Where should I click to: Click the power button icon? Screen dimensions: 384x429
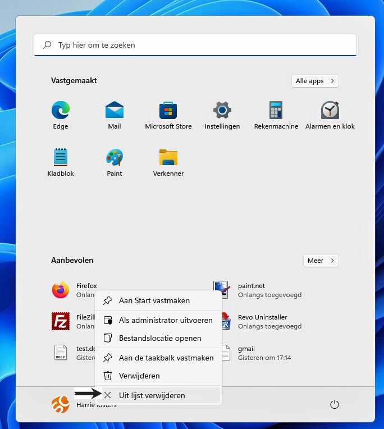(x=335, y=404)
